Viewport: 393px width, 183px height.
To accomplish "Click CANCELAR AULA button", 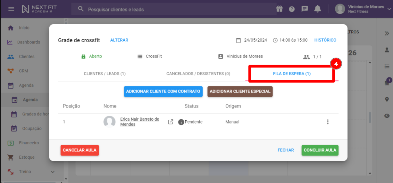I will click(x=80, y=150).
